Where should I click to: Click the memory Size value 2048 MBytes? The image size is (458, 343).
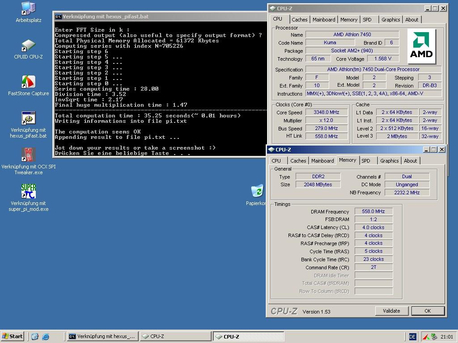318,184
